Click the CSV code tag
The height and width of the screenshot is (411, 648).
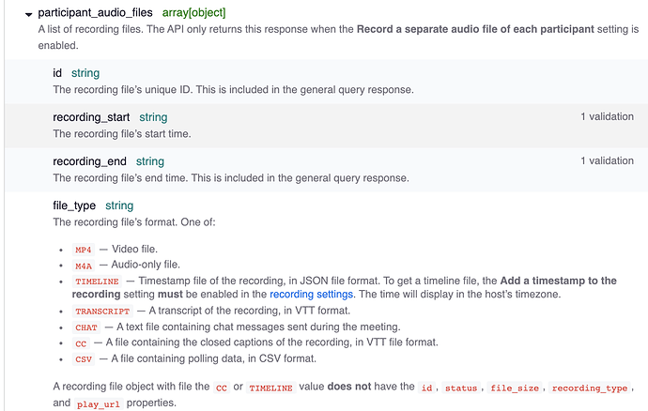coord(83,359)
